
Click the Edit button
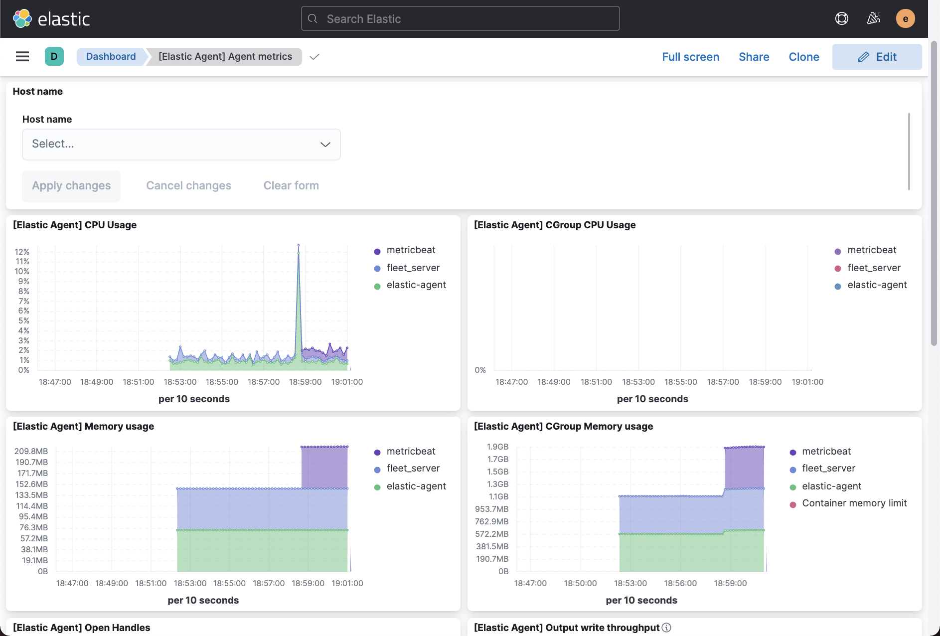point(877,56)
